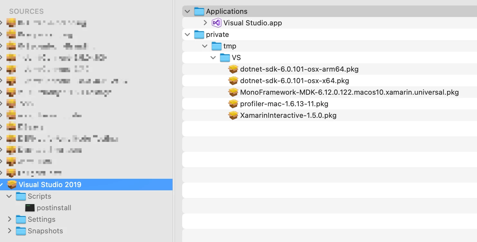Screen dimensions: 477x242
Task: Select XamarinInteractive-1.5.0.pkg file name
Action: [x=288, y=116]
